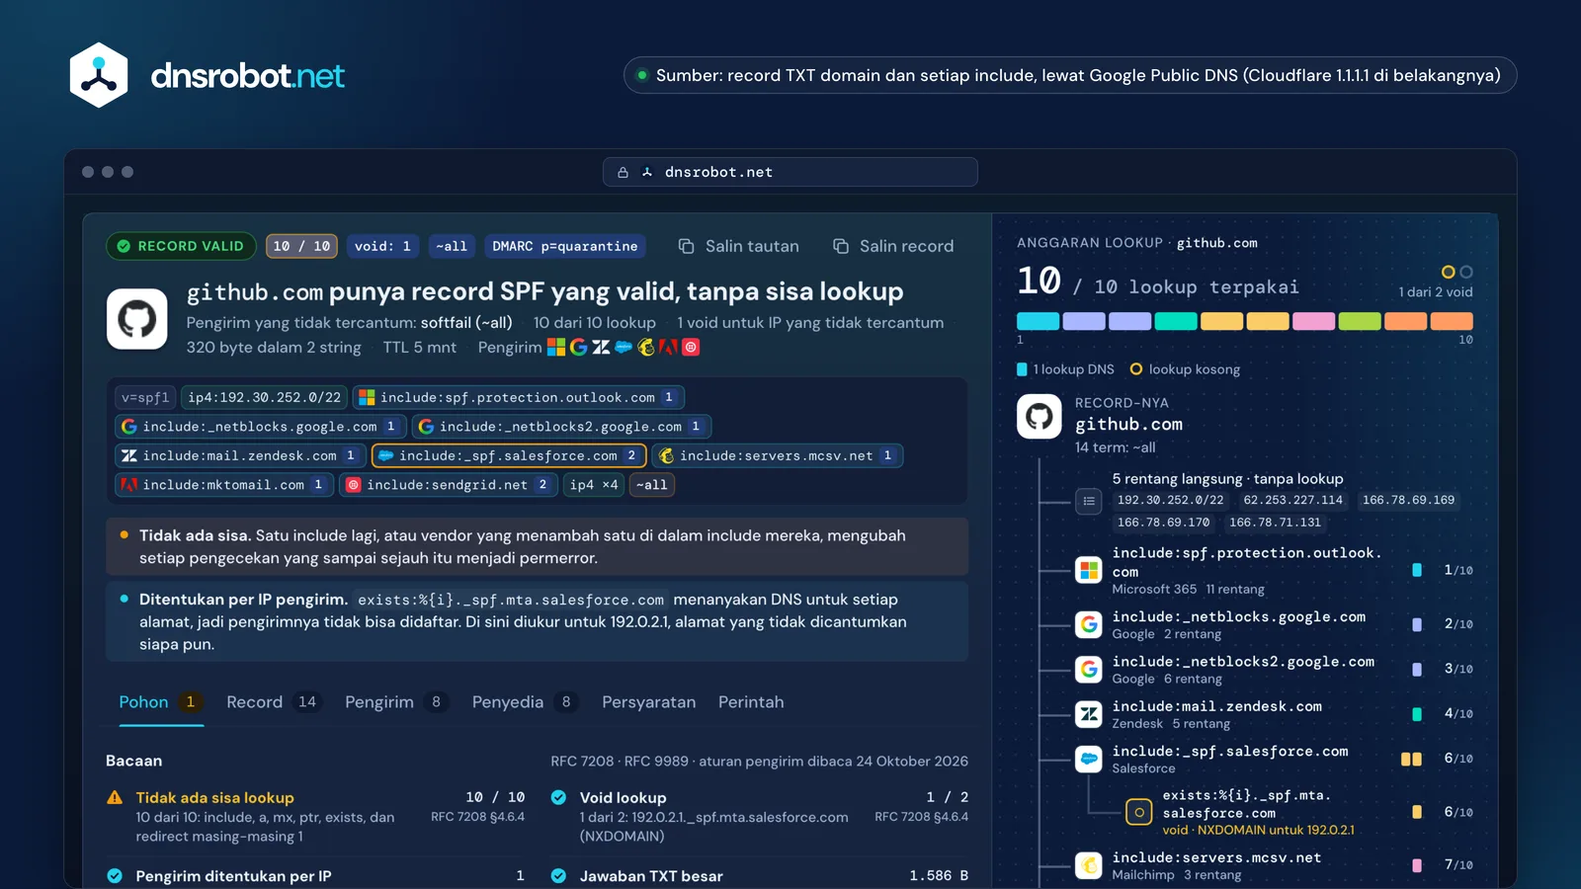Click the first cyan lookup budget segment
Screen dimensions: 1581x889
click(1038, 321)
